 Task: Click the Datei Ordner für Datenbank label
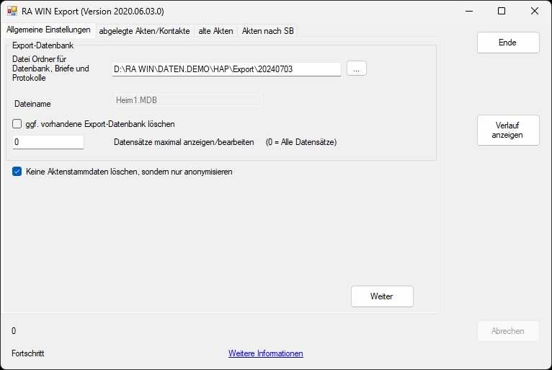[50, 69]
